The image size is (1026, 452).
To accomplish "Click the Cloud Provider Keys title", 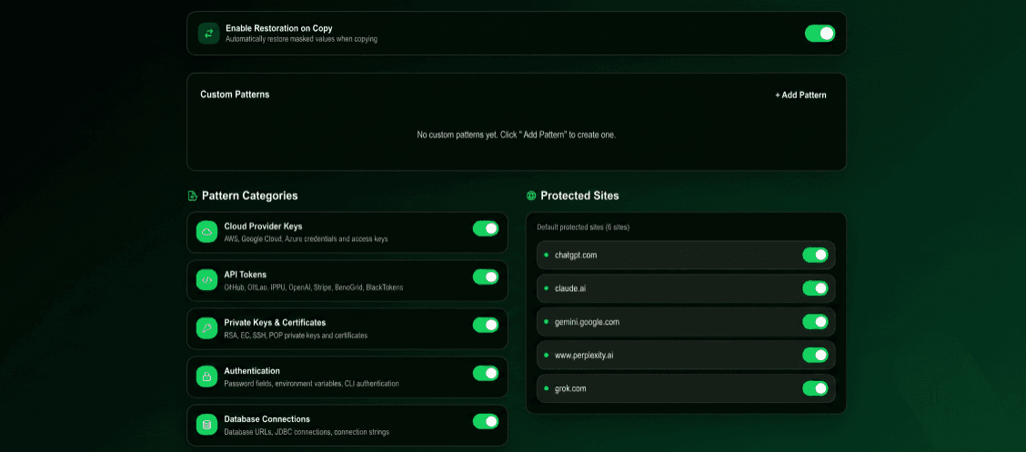I will 263,226.
